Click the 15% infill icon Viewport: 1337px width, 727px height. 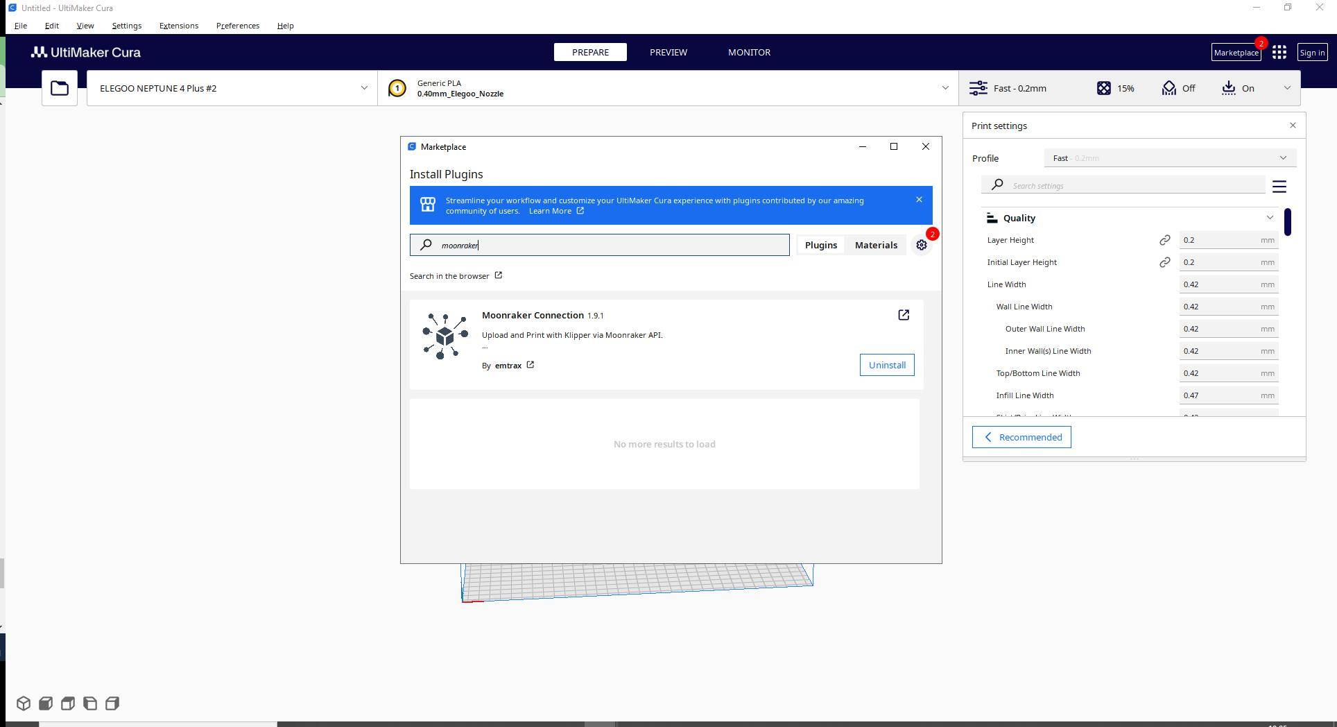tap(1103, 88)
